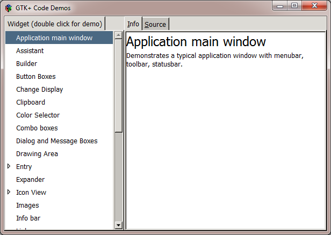The image size is (331, 235).
Task: Pick the Change Display demo
Action: click(x=40, y=90)
